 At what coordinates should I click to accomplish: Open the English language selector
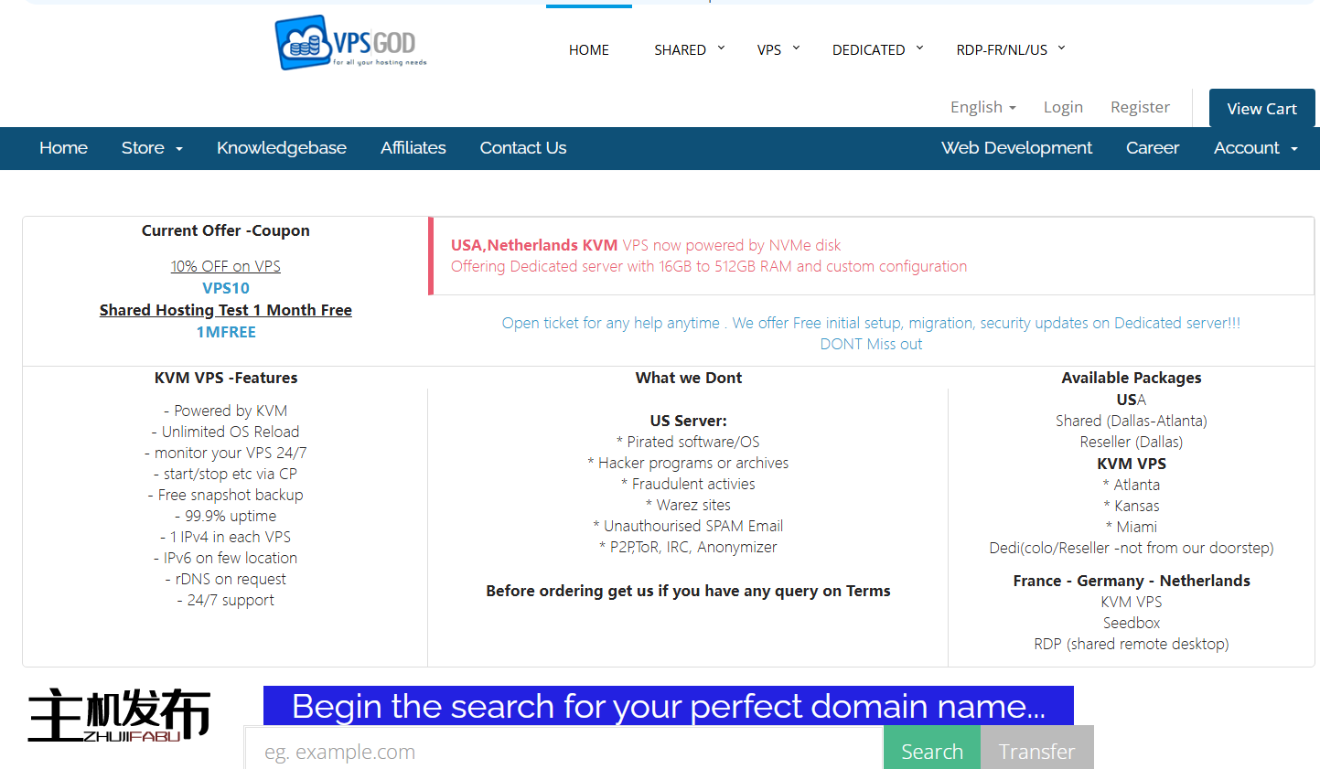pos(982,107)
